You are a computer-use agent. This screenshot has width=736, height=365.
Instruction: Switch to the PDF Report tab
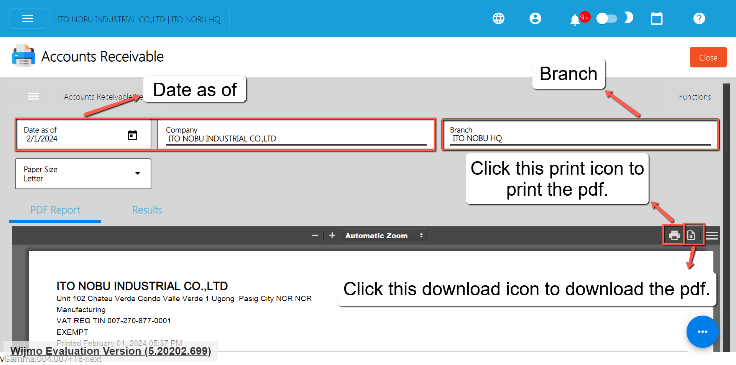pyautogui.click(x=55, y=210)
